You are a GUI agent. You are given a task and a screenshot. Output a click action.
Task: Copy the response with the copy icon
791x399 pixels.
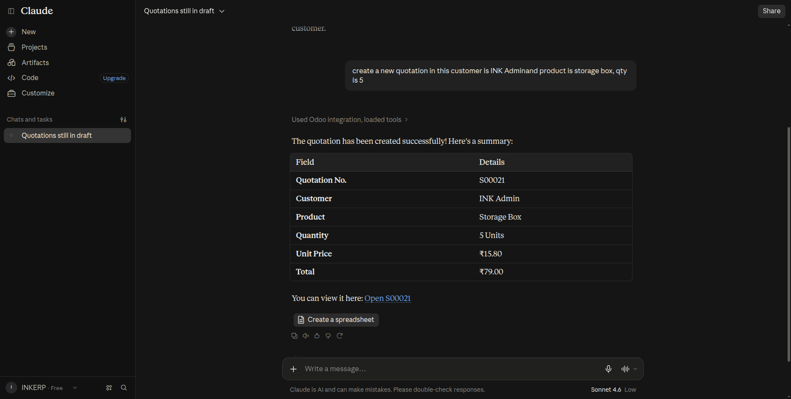[x=294, y=336]
